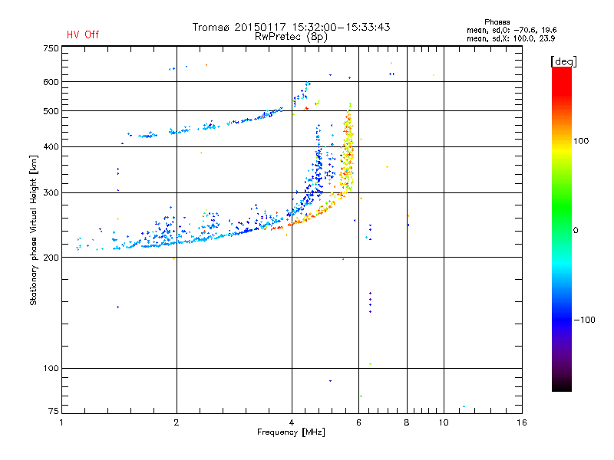
Task: Click the y-axis label '600'
Action: tap(51, 82)
